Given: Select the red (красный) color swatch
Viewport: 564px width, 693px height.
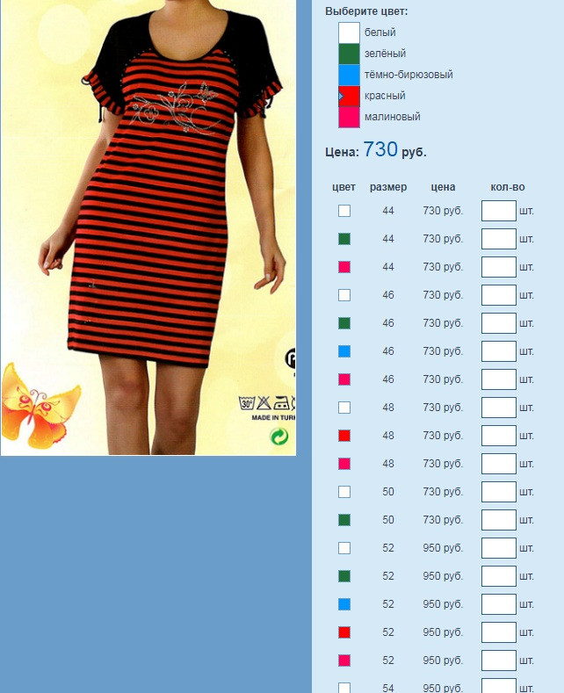Looking at the screenshot, I should 349,96.
